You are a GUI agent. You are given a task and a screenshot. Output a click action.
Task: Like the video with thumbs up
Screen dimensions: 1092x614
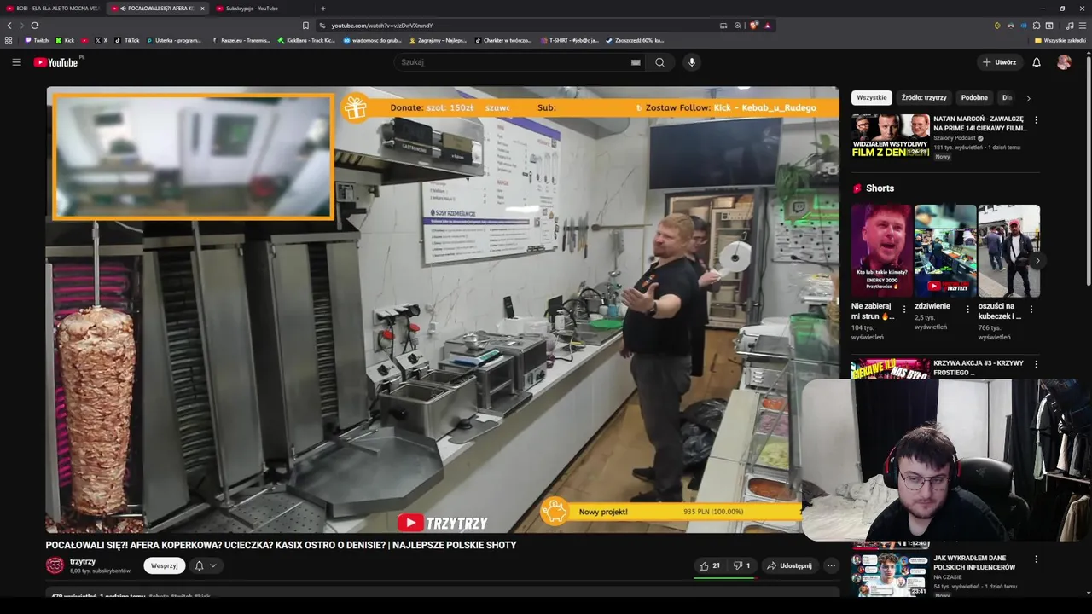[x=710, y=565]
